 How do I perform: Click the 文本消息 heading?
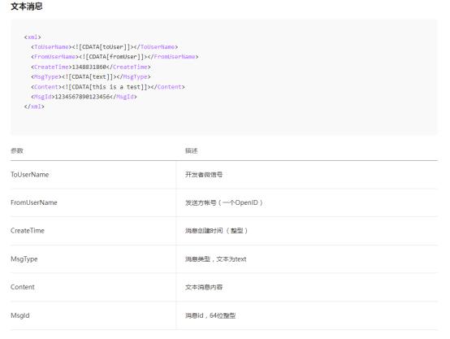[27, 7]
